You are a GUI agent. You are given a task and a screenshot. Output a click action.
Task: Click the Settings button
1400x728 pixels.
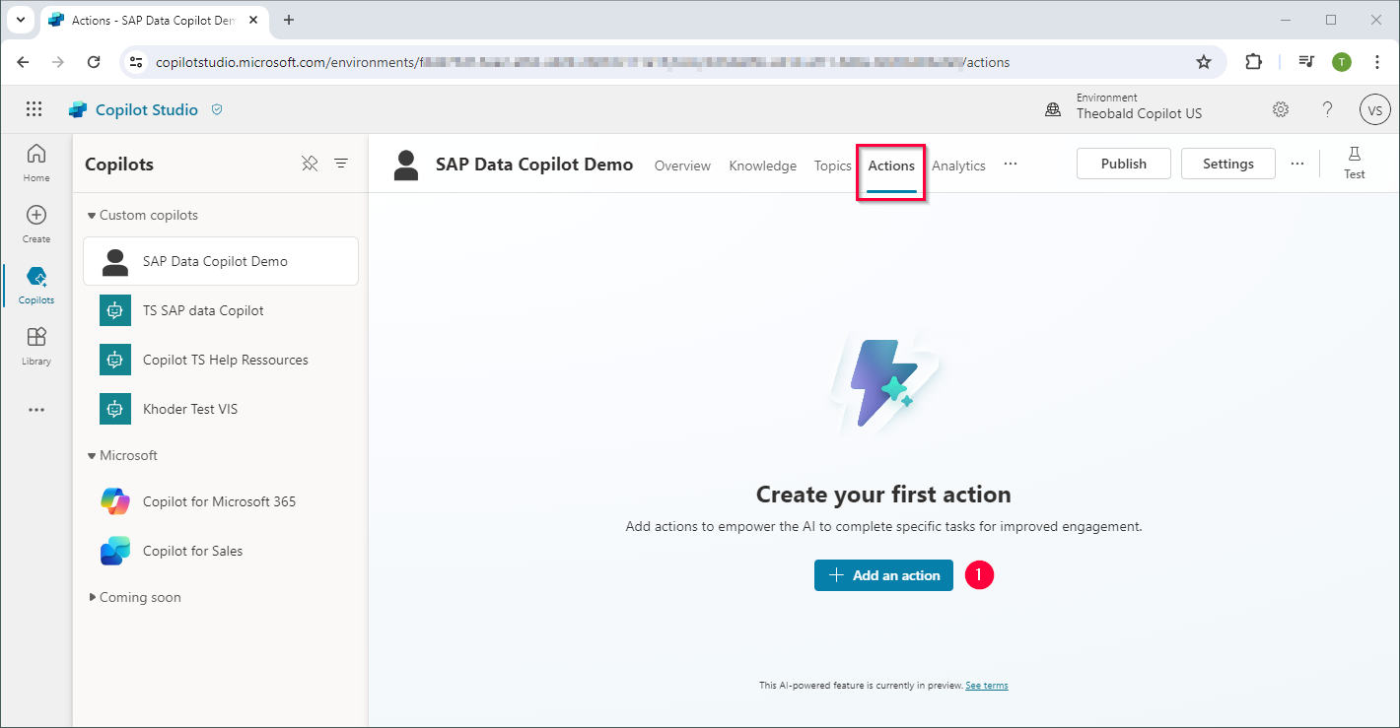coord(1228,164)
